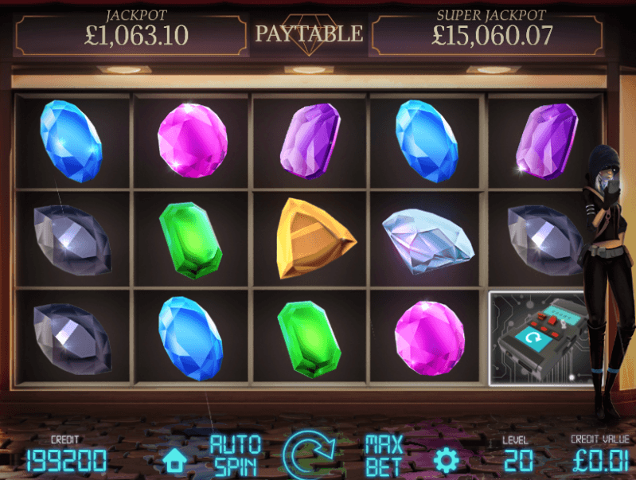Viewport: 636px width, 480px height.
Task: Start Auto Spin
Action: (236, 455)
